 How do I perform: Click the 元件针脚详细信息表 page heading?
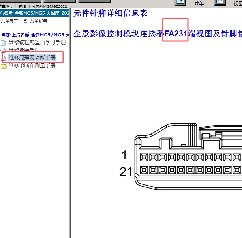point(111,13)
